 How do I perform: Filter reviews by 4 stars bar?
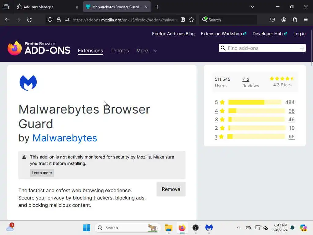256,111
